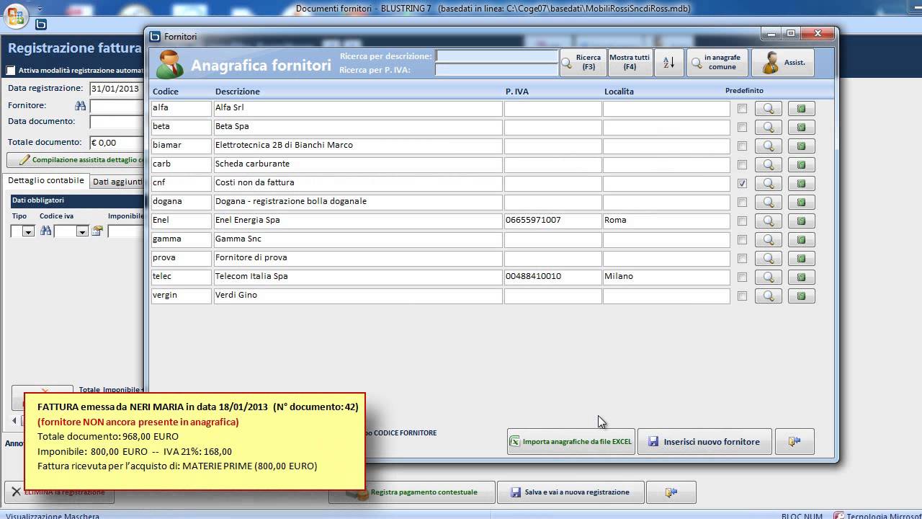This screenshot has height=519, width=922.
Task: Click the exit door icon in the bottom bar
Action: pyautogui.click(x=671, y=492)
